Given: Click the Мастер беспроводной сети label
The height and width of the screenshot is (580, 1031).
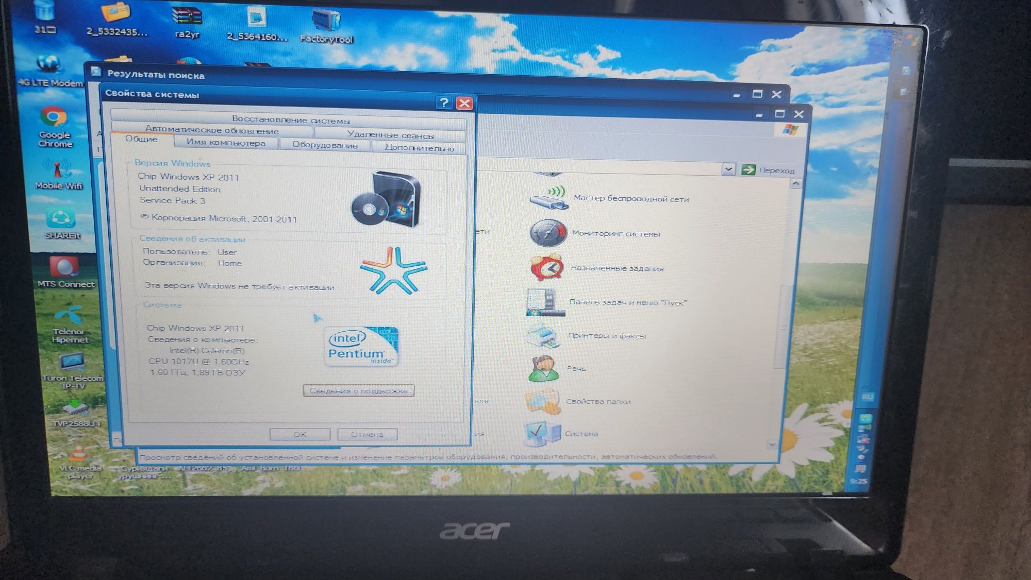Looking at the screenshot, I should click(x=631, y=199).
